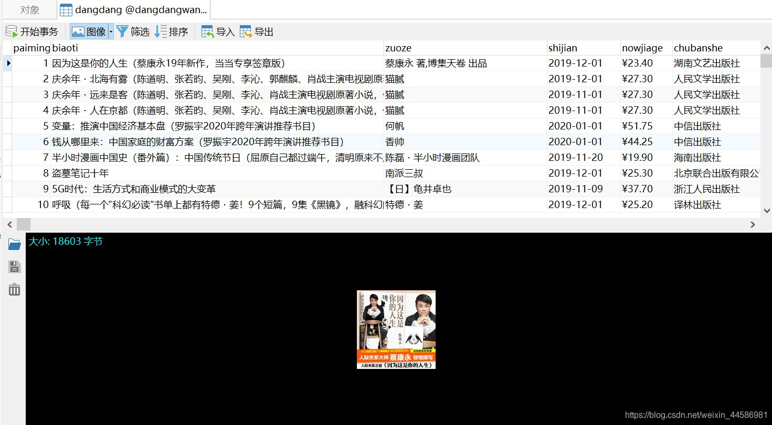Select the 变量:推演中国经济基本盘 title cell
The image size is (772, 425).
pos(217,126)
